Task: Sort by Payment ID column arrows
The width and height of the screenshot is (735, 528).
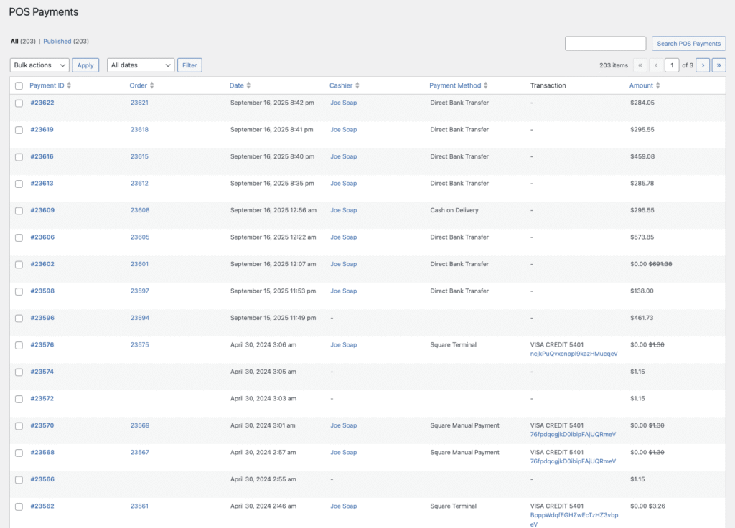Action: [x=69, y=85]
